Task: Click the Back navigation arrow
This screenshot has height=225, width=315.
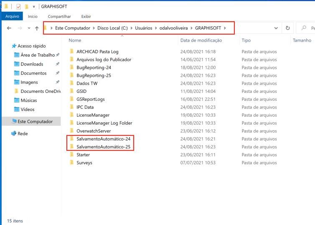Action: 9,28
